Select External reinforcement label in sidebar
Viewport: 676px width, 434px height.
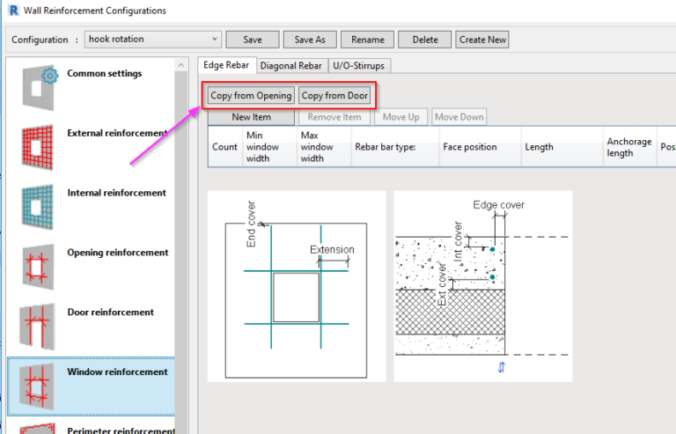coord(117,133)
